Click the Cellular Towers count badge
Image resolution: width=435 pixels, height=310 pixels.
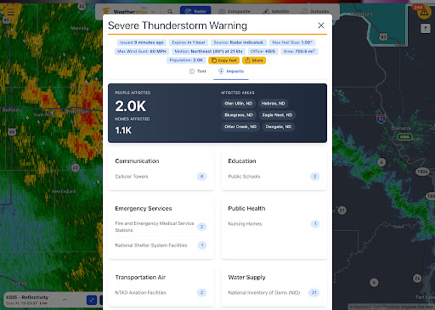201,177
